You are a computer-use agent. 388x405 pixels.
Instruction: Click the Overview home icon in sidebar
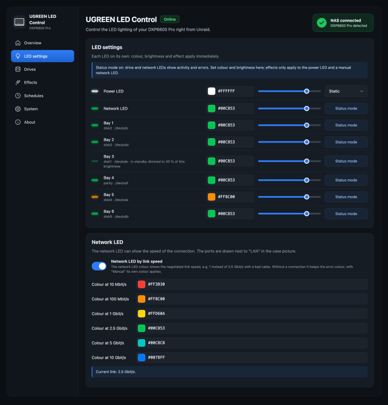[18, 43]
